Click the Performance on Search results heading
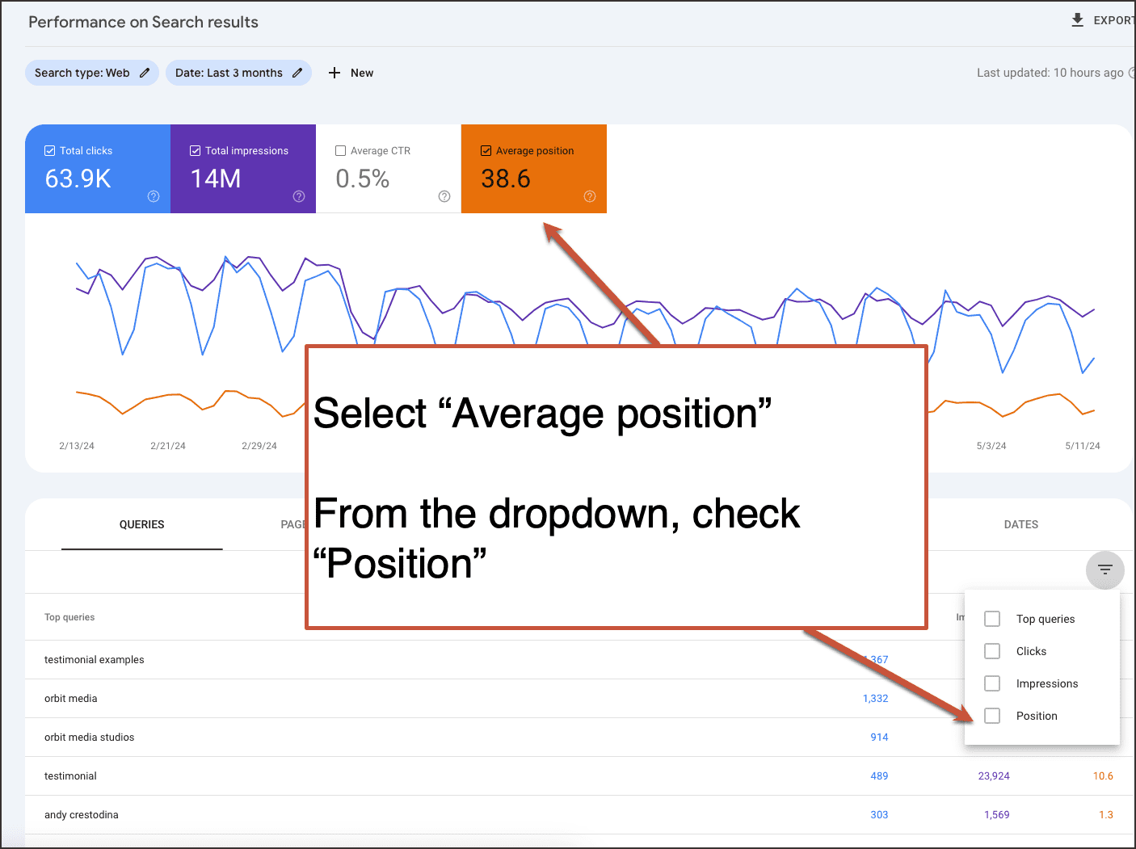 (143, 22)
